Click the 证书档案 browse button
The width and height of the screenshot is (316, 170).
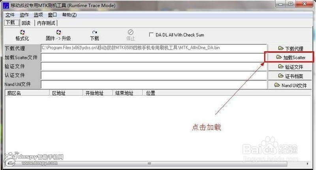290,76
